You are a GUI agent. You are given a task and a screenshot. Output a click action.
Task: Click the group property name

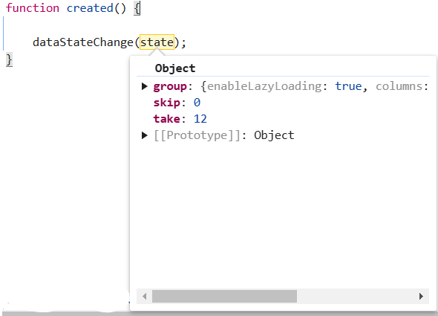click(170, 86)
